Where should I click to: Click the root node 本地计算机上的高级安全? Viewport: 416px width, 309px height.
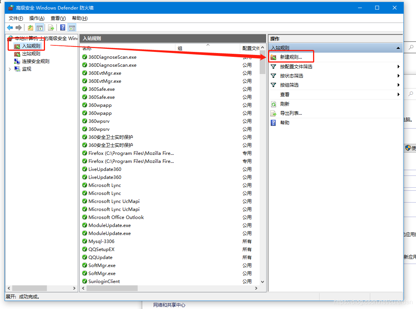click(46, 38)
